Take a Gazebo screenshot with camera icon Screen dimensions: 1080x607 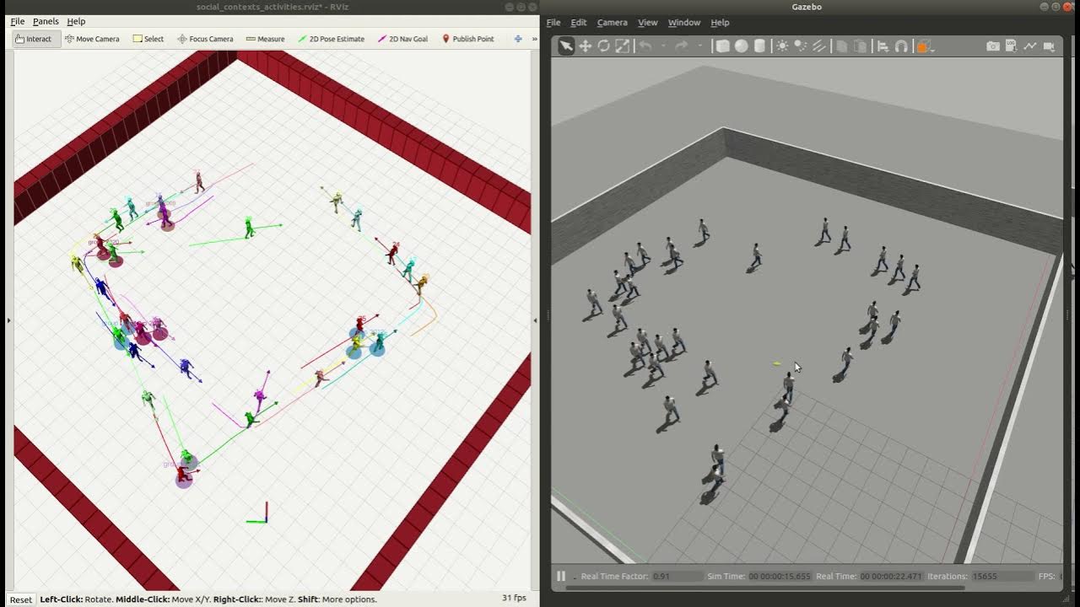[x=993, y=46]
